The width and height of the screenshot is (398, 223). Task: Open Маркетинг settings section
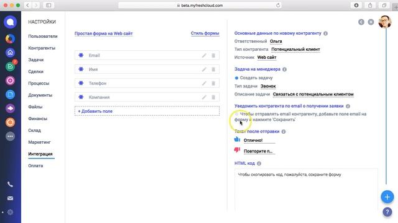(x=39, y=142)
